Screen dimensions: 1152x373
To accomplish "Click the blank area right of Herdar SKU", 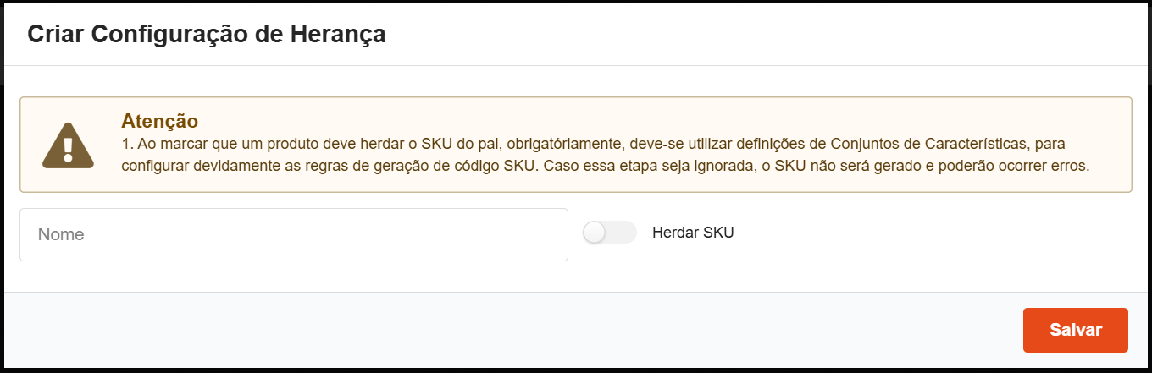I will (x=932, y=233).
